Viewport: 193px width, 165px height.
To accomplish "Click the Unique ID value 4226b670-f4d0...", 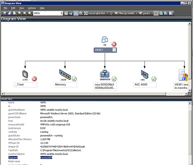I will [x=62, y=146].
